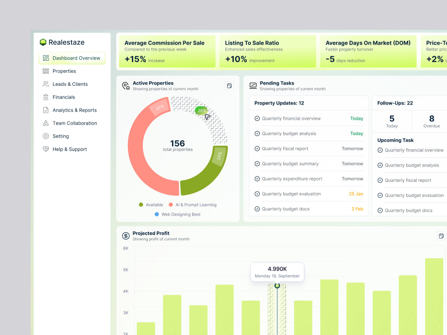Click the 156 total properties label
The image size is (447, 335).
click(x=177, y=146)
